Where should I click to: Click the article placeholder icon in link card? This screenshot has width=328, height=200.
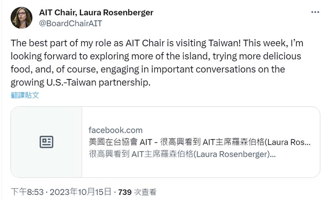[x=46, y=142]
